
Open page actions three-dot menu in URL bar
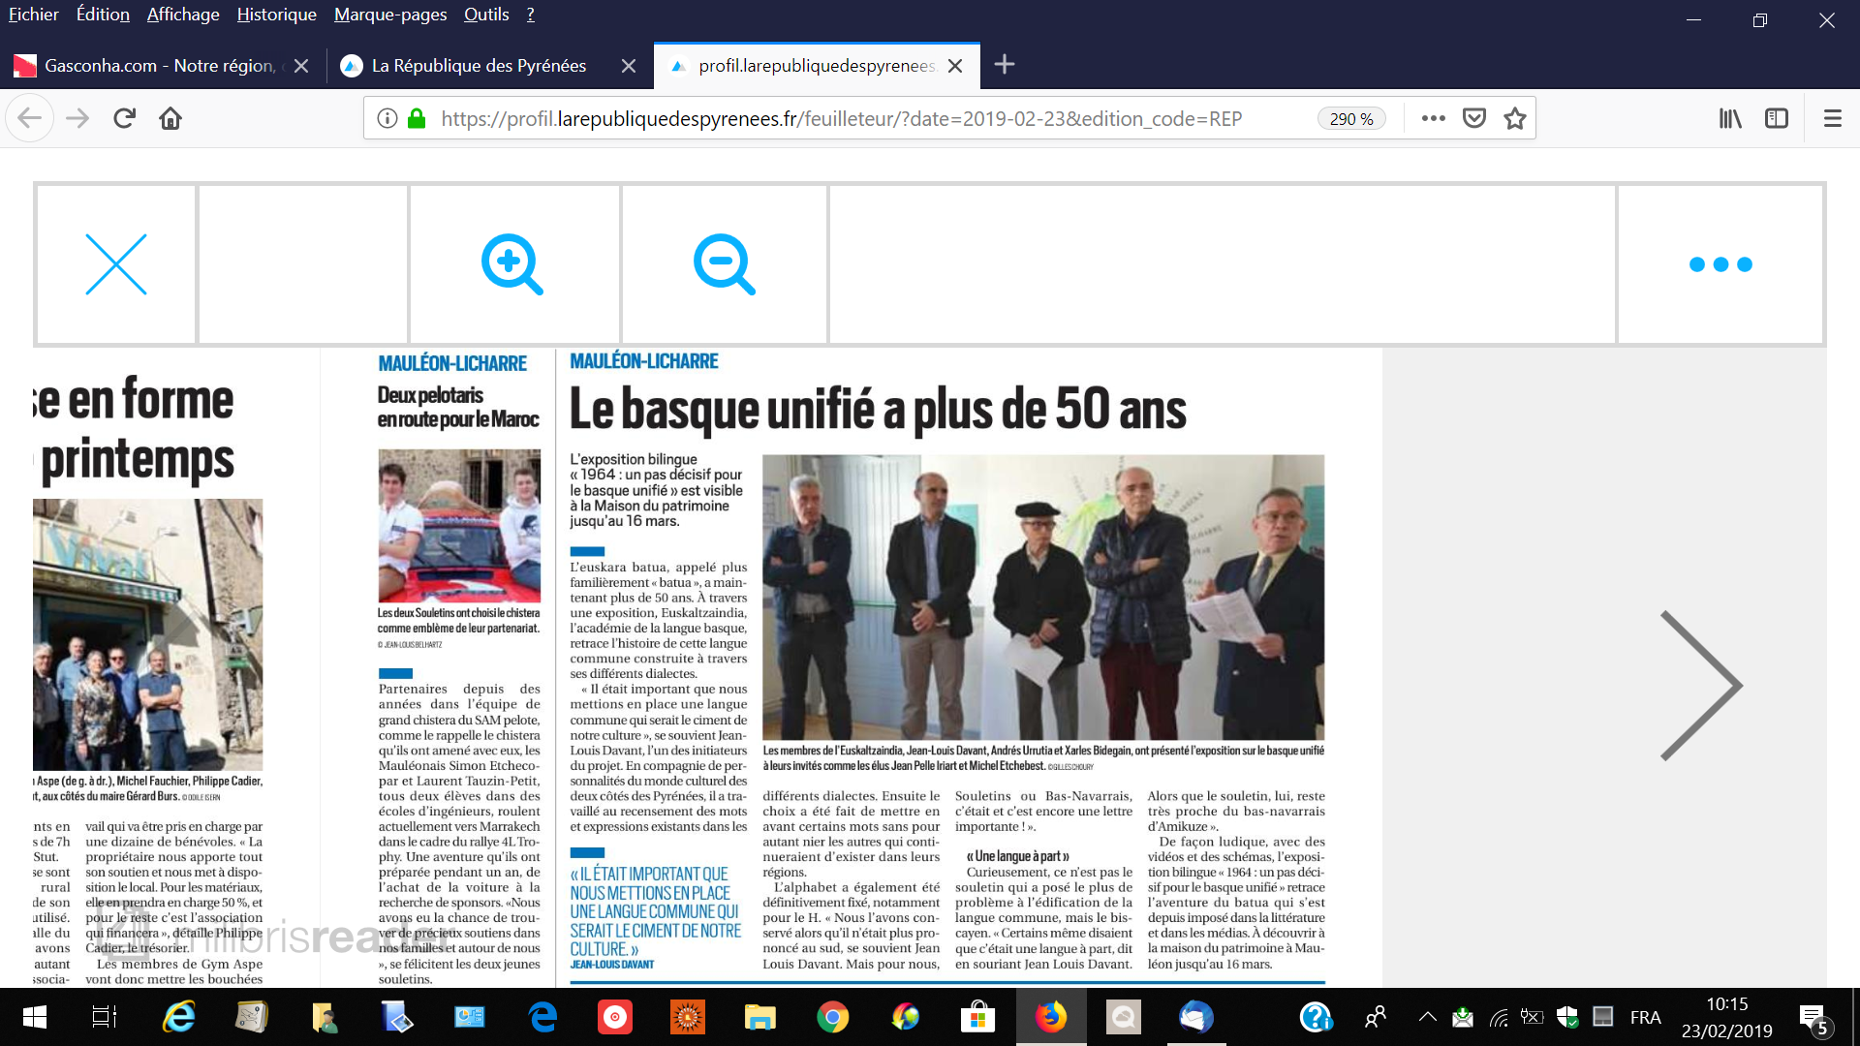tap(1433, 118)
